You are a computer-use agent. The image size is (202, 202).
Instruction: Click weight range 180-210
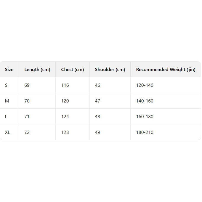145,132
